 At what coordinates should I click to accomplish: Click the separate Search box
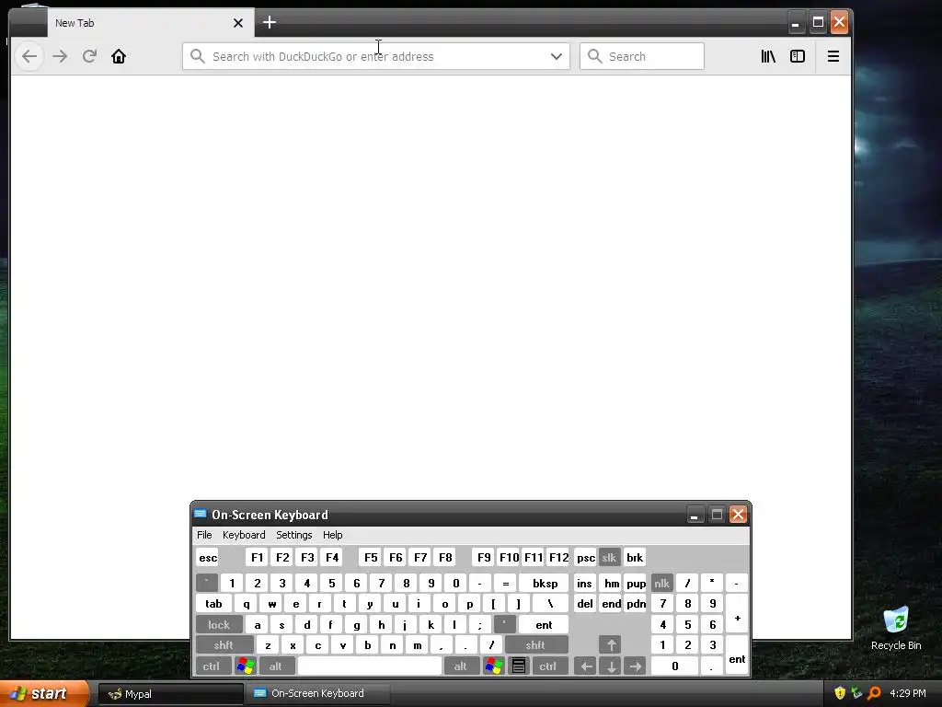tap(641, 56)
